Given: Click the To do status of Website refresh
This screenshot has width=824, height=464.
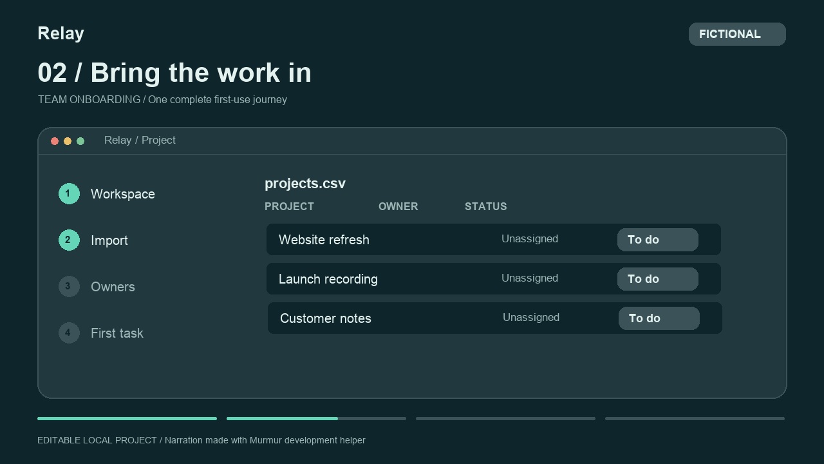Looking at the screenshot, I should 658,240.
